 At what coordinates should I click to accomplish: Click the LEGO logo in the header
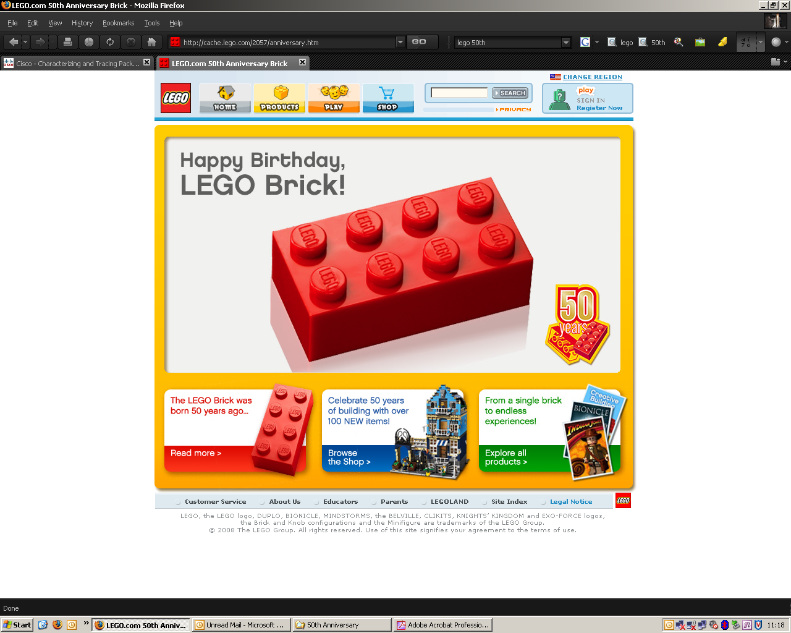point(176,98)
